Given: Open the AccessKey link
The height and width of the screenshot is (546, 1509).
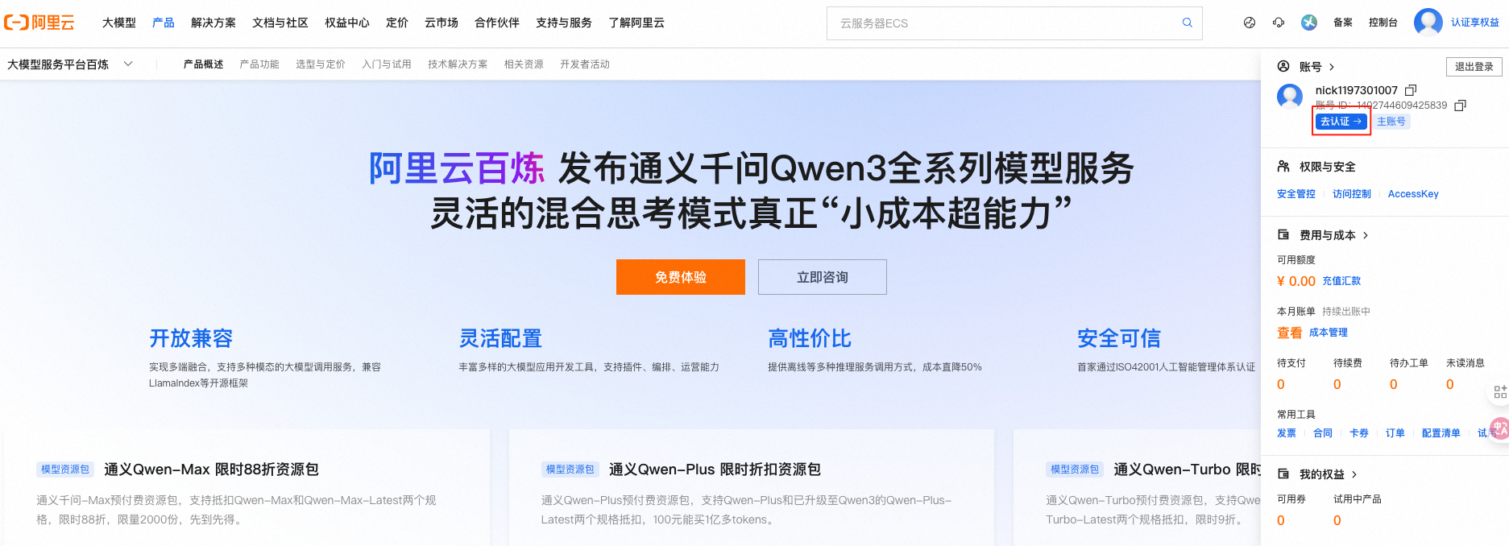Looking at the screenshot, I should [1413, 194].
